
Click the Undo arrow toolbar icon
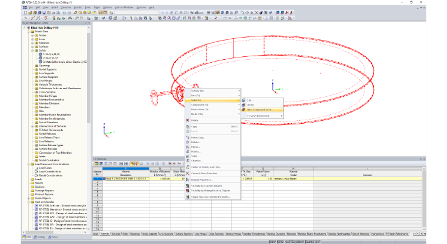65,12
